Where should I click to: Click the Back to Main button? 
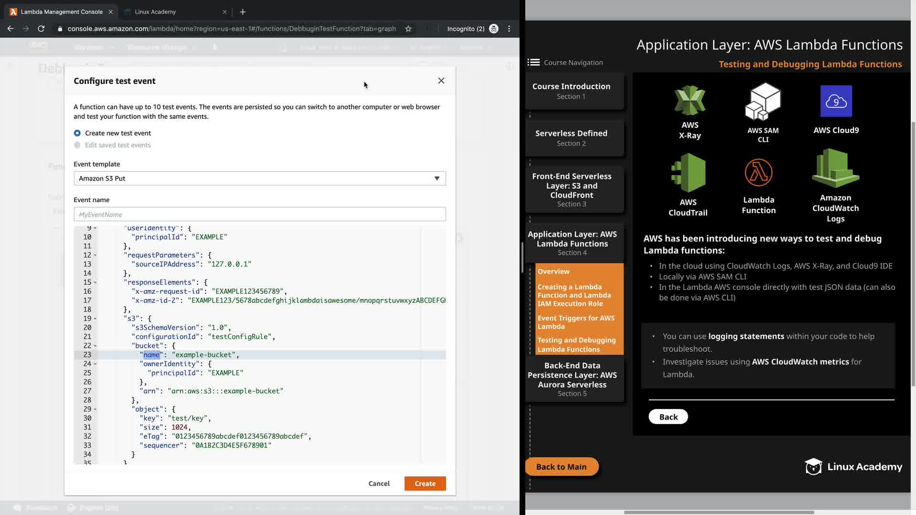[x=561, y=467]
